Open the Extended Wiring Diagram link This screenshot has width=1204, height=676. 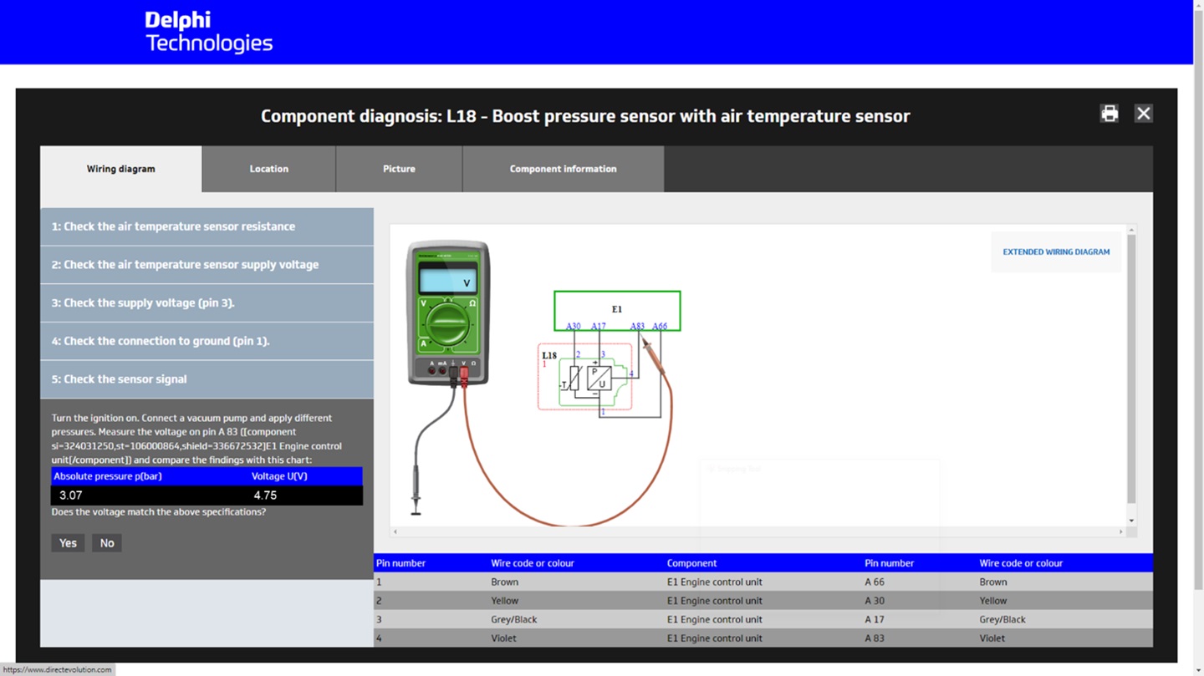click(1056, 252)
